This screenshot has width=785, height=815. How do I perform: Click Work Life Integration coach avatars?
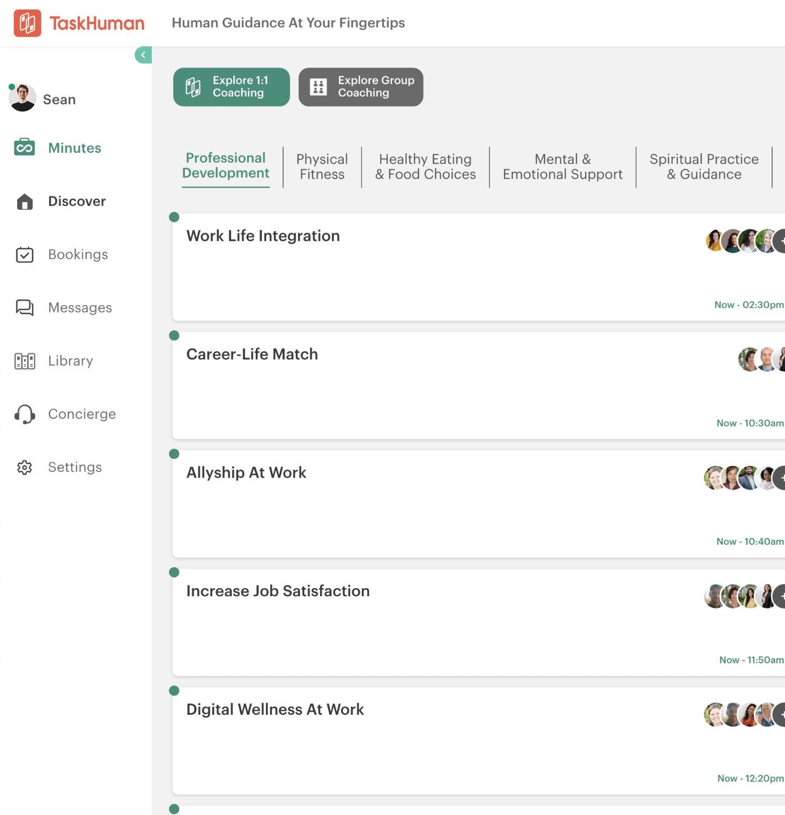coord(745,241)
